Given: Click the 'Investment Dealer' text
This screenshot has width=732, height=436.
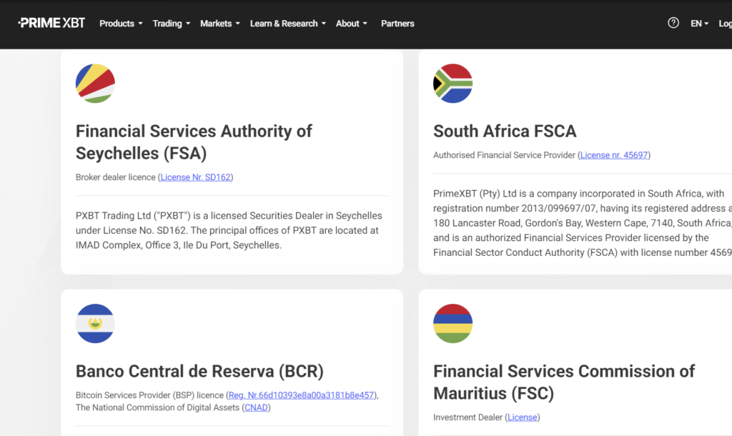Looking at the screenshot, I should point(468,417).
